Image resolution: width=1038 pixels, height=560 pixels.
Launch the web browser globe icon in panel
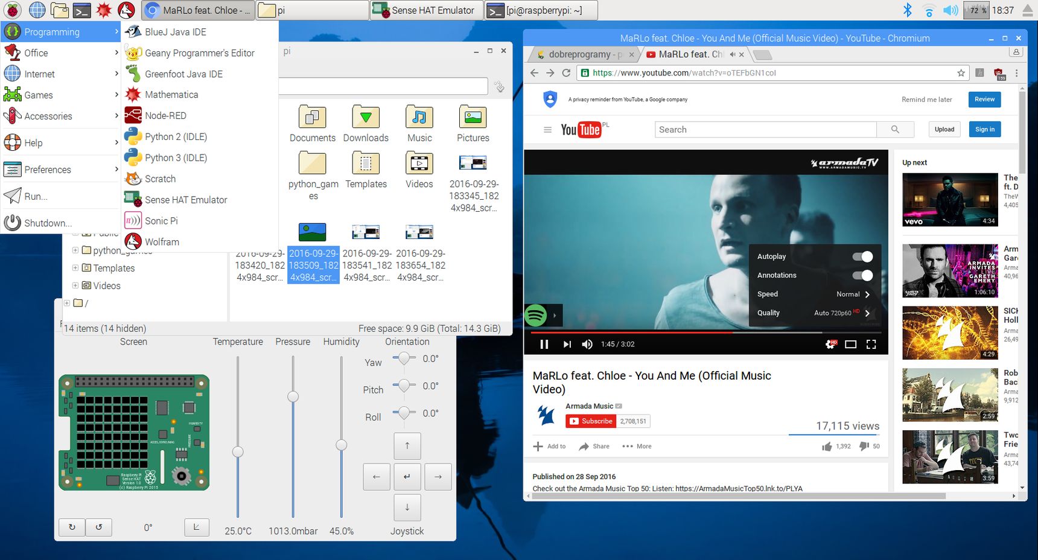point(37,10)
